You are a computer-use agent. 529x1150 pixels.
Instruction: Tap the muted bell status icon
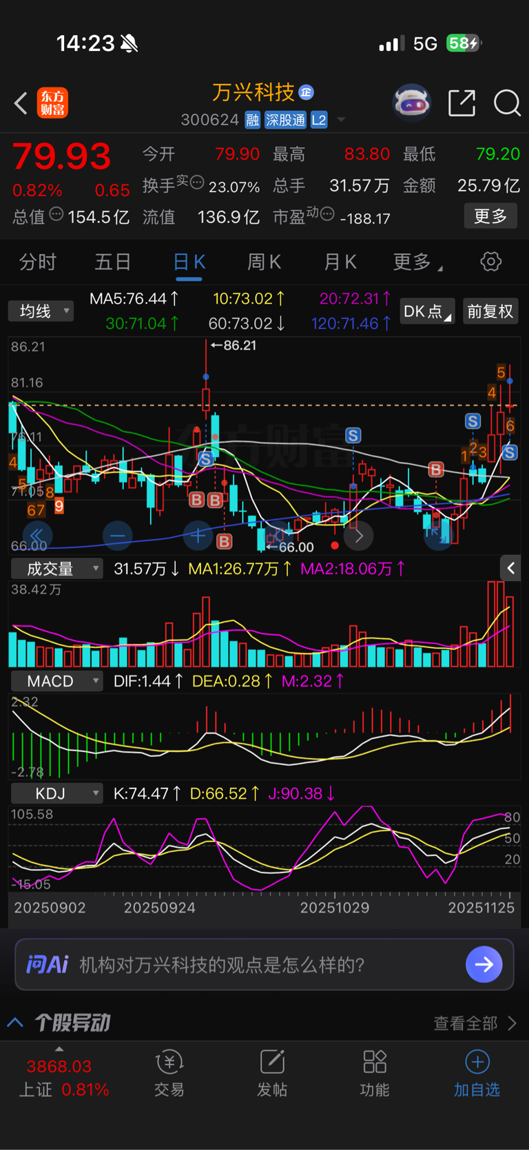pyautogui.click(x=129, y=44)
